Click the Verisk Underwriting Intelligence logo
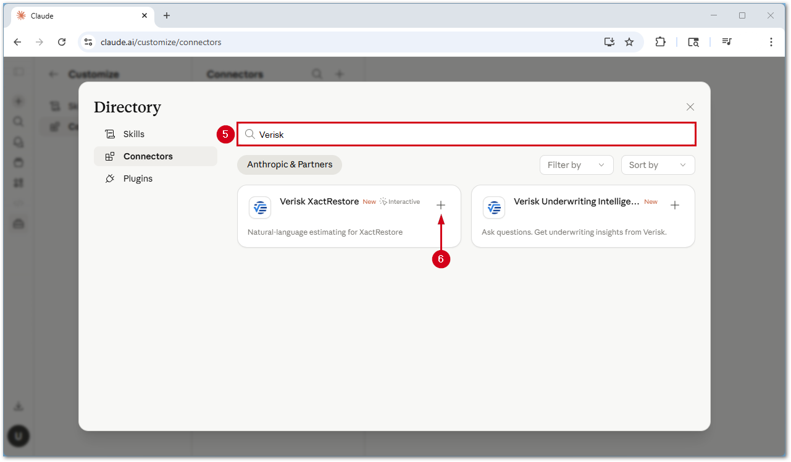Screen dimensions: 791x462 coord(494,208)
